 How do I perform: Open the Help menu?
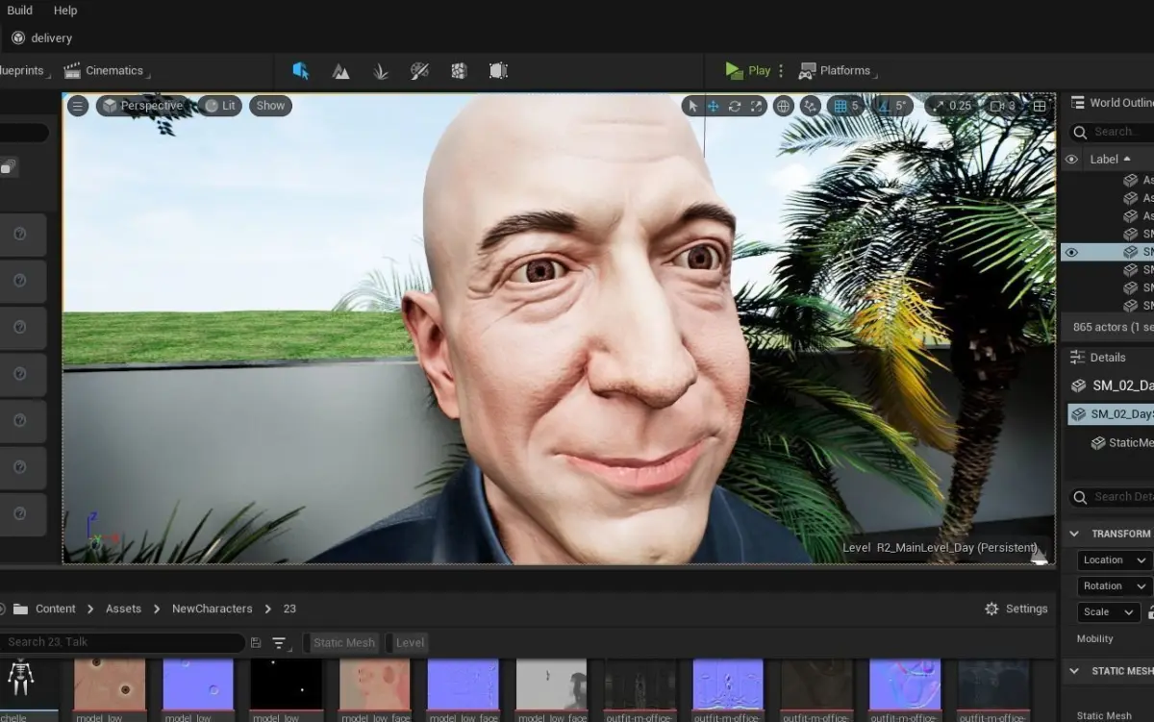pyautogui.click(x=65, y=11)
